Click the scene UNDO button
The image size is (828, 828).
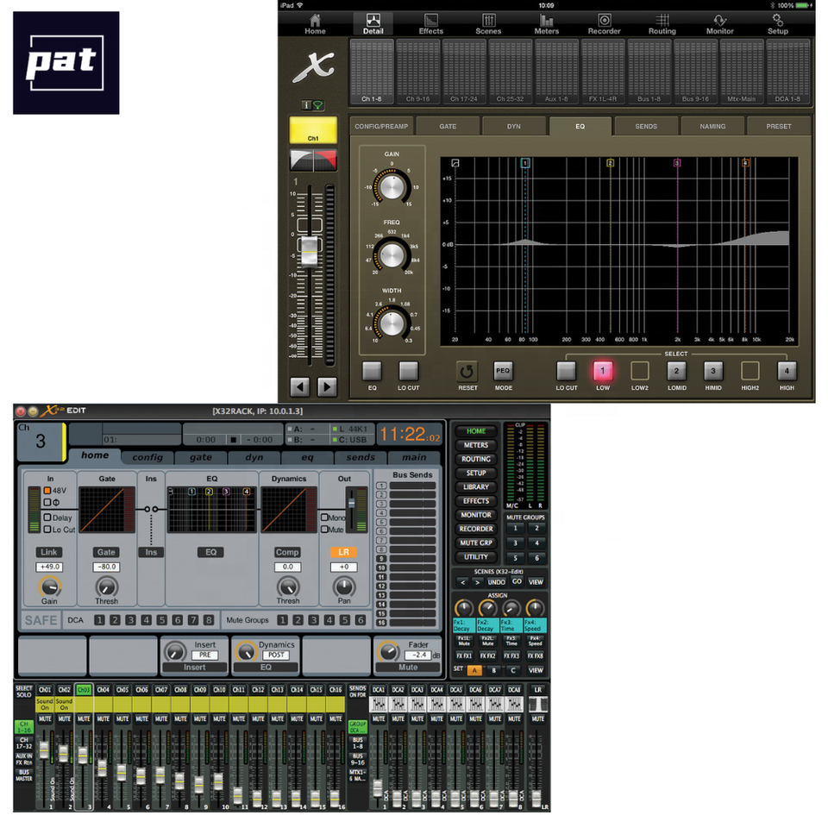pyautogui.click(x=497, y=582)
